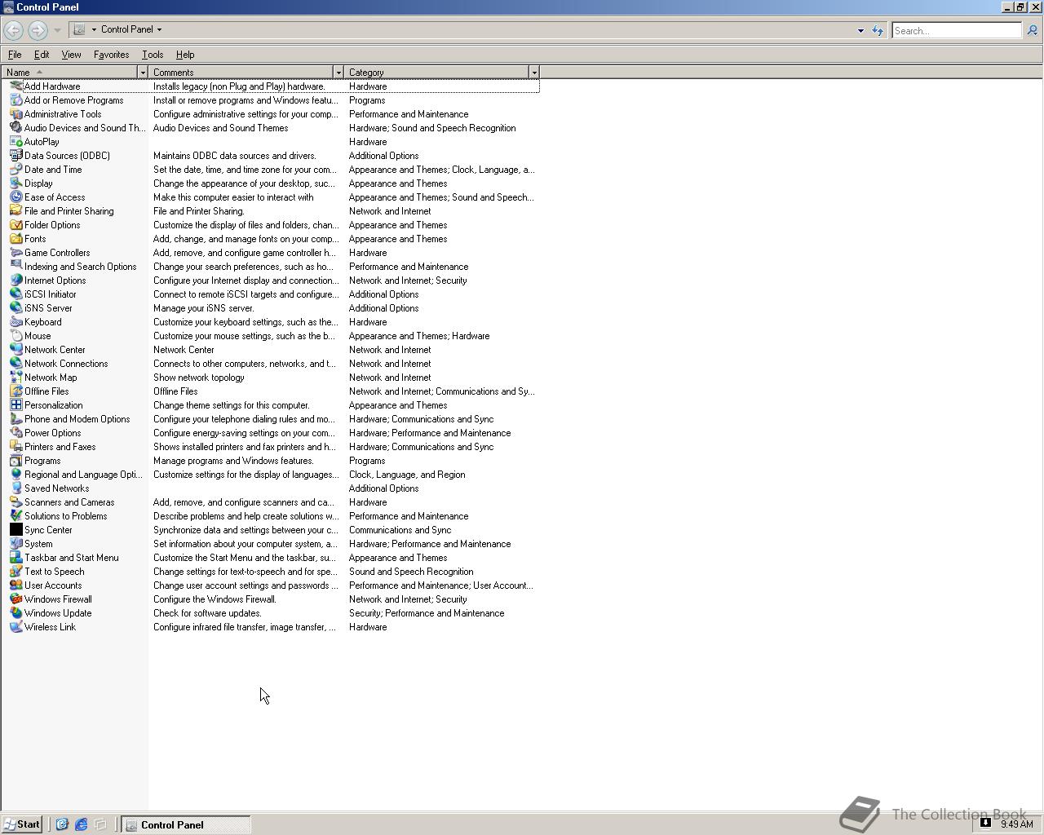Open the Mouse icon
1044x835 pixels.
tap(15, 336)
